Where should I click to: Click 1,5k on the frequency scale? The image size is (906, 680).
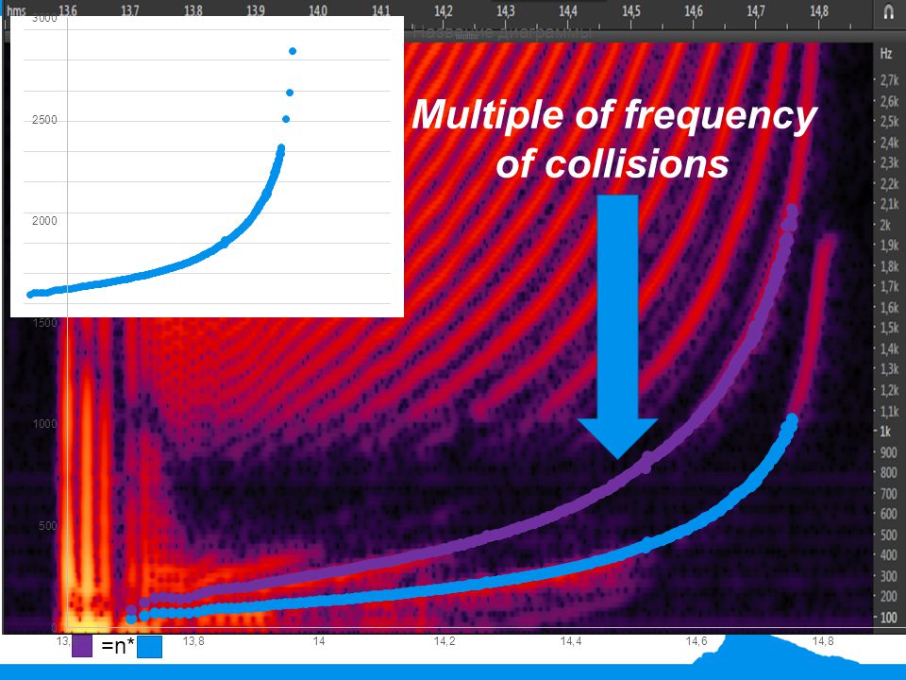(889, 328)
